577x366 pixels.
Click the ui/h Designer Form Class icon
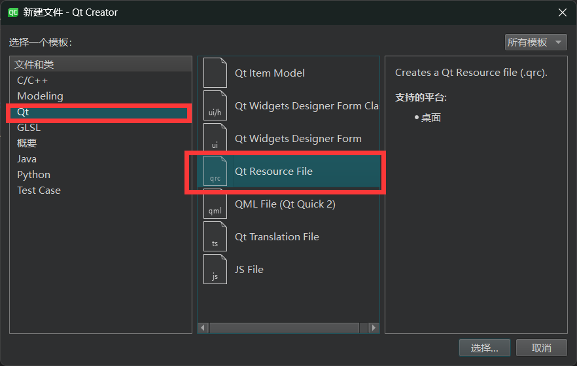[215, 105]
